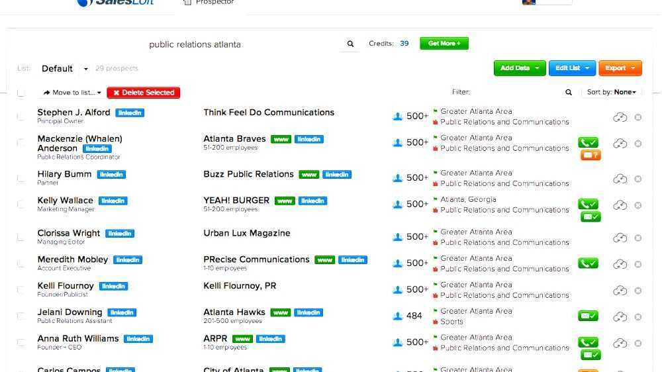Open Think Feel Do Communications company

tap(269, 113)
